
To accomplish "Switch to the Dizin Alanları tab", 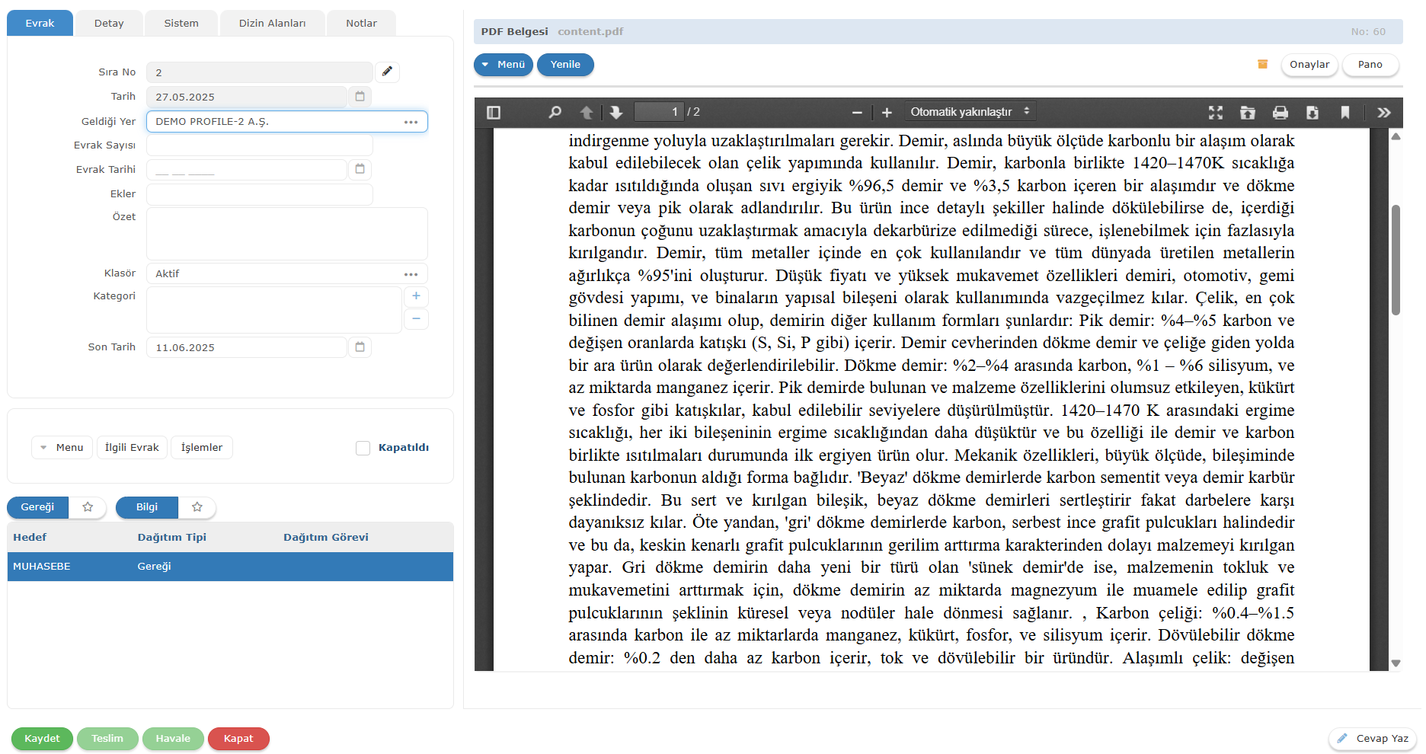I will coord(272,24).
